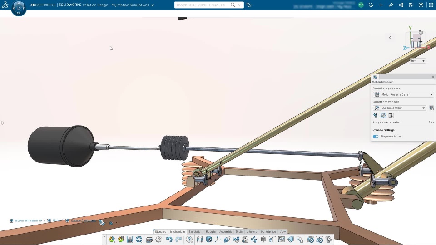Screen dimensions: 436x245
Task: Click the XYZ axis system icon
Action: (x=218, y=240)
